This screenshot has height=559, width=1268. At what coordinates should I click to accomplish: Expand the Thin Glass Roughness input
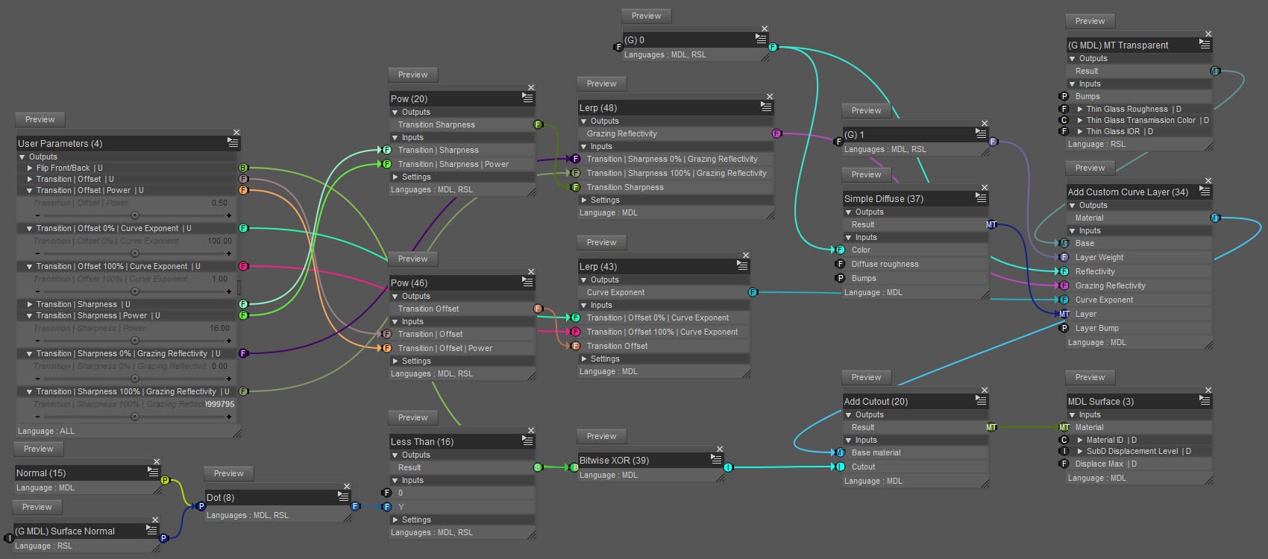[x=1080, y=109]
